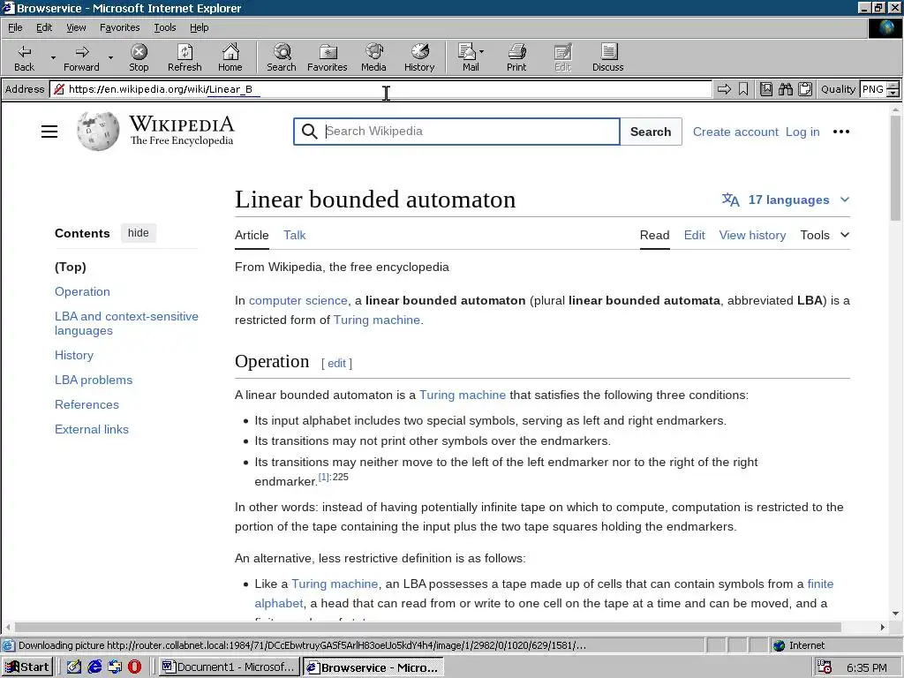
Task: Click the Forward toolbar arrow
Action: [x=81, y=57]
